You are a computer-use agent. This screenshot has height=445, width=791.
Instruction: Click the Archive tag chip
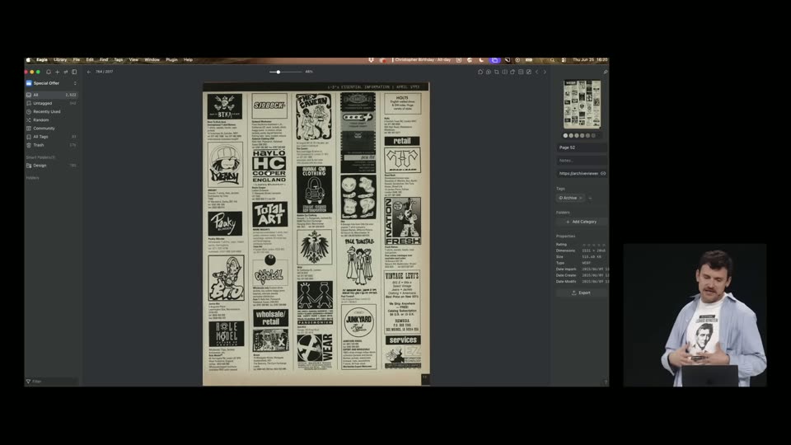570,198
